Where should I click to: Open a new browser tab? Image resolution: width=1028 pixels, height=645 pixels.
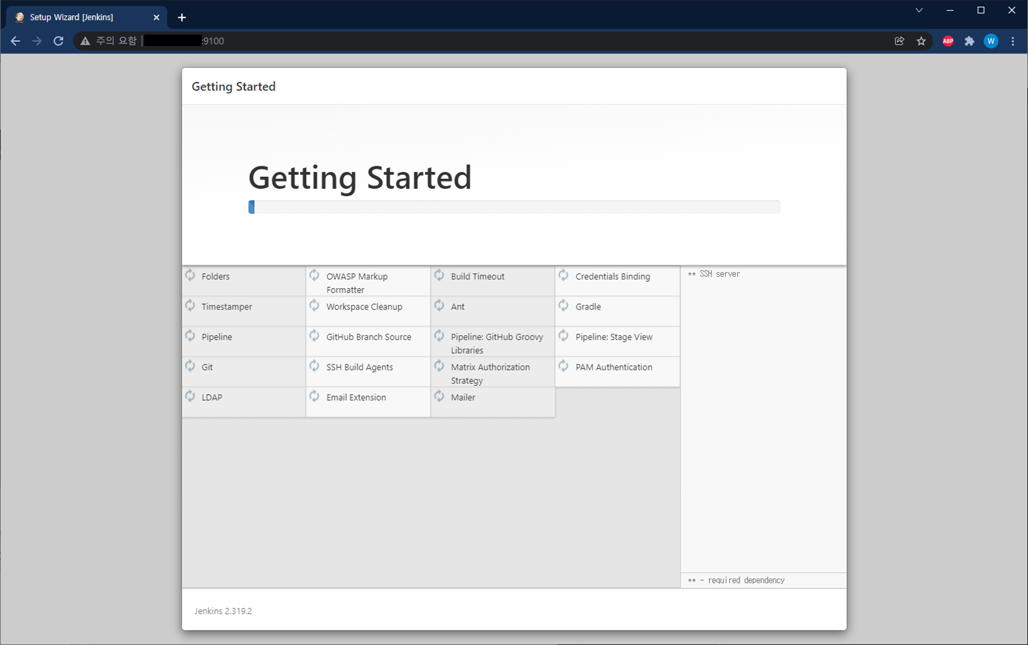(182, 18)
